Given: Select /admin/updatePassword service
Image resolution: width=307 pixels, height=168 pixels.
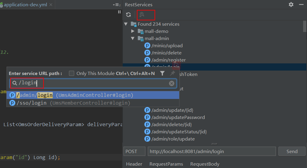Looking at the screenshot, I should click(x=178, y=117).
